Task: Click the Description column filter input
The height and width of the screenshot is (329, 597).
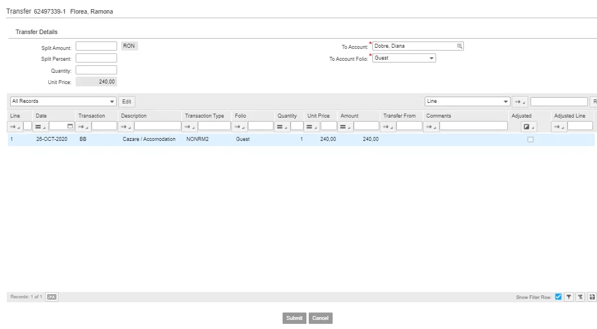Action: point(157,126)
